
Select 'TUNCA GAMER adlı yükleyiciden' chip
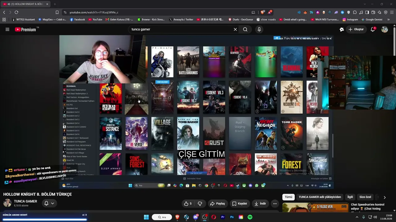[x=320, y=197]
